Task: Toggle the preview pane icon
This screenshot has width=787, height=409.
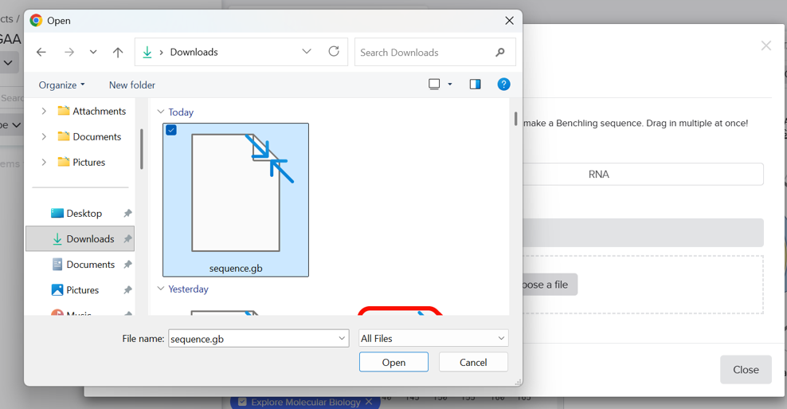Action: tap(475, 85)
